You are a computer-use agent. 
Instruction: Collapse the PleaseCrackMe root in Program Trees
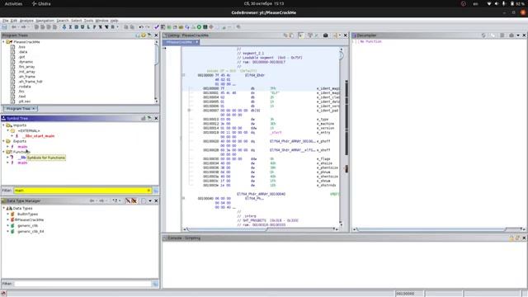click(3, 42)
